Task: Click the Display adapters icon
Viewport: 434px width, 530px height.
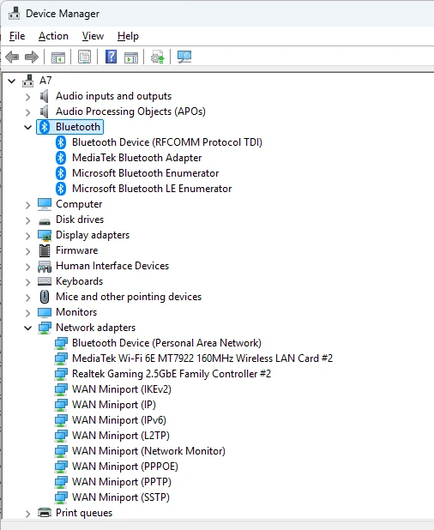Action: tap(45, 235)
